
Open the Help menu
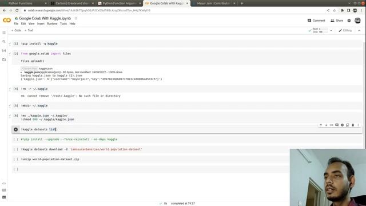(x=73, y=23)
